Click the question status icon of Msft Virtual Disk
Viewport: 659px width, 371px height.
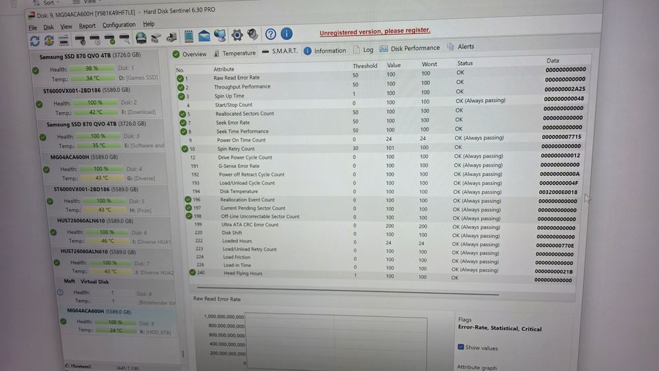click(60, 292)
